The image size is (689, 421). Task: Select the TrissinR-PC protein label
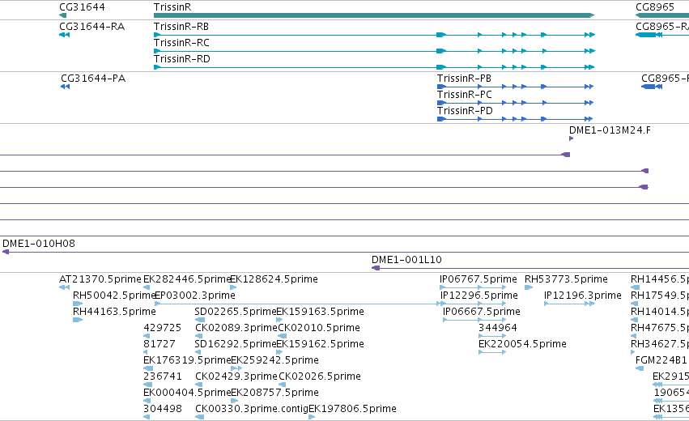465,95
